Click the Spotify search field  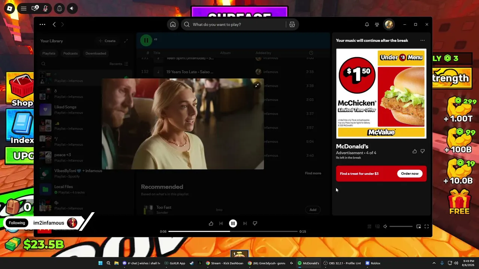(234, 24)
